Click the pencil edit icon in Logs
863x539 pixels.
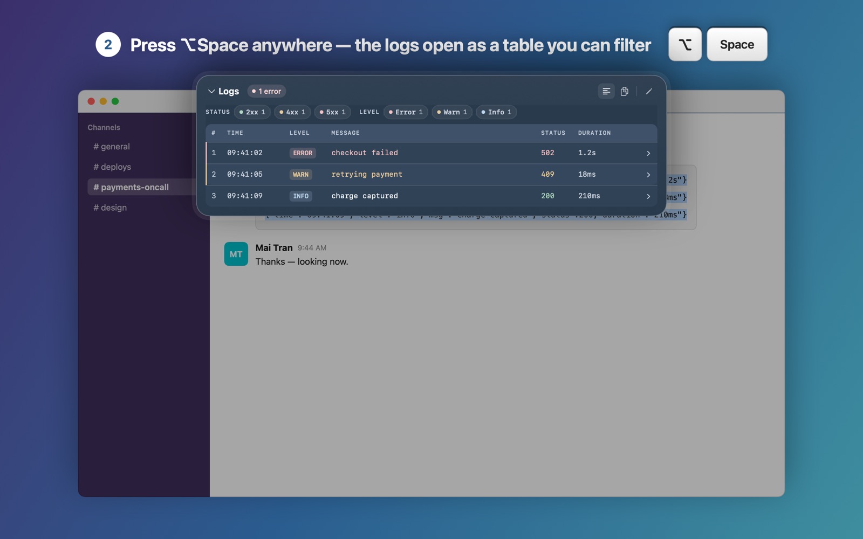pos(649,91)
